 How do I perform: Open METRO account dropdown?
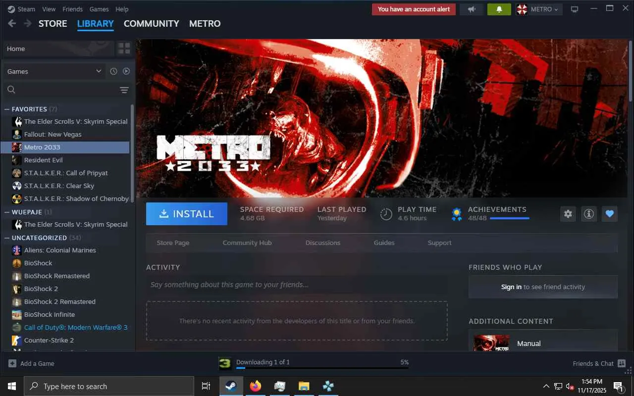click(538, 9)
